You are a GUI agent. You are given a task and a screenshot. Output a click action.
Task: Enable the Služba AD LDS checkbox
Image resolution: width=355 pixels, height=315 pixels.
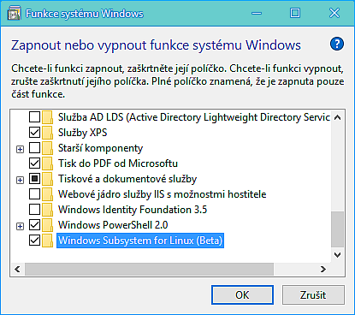coord(34,117)
